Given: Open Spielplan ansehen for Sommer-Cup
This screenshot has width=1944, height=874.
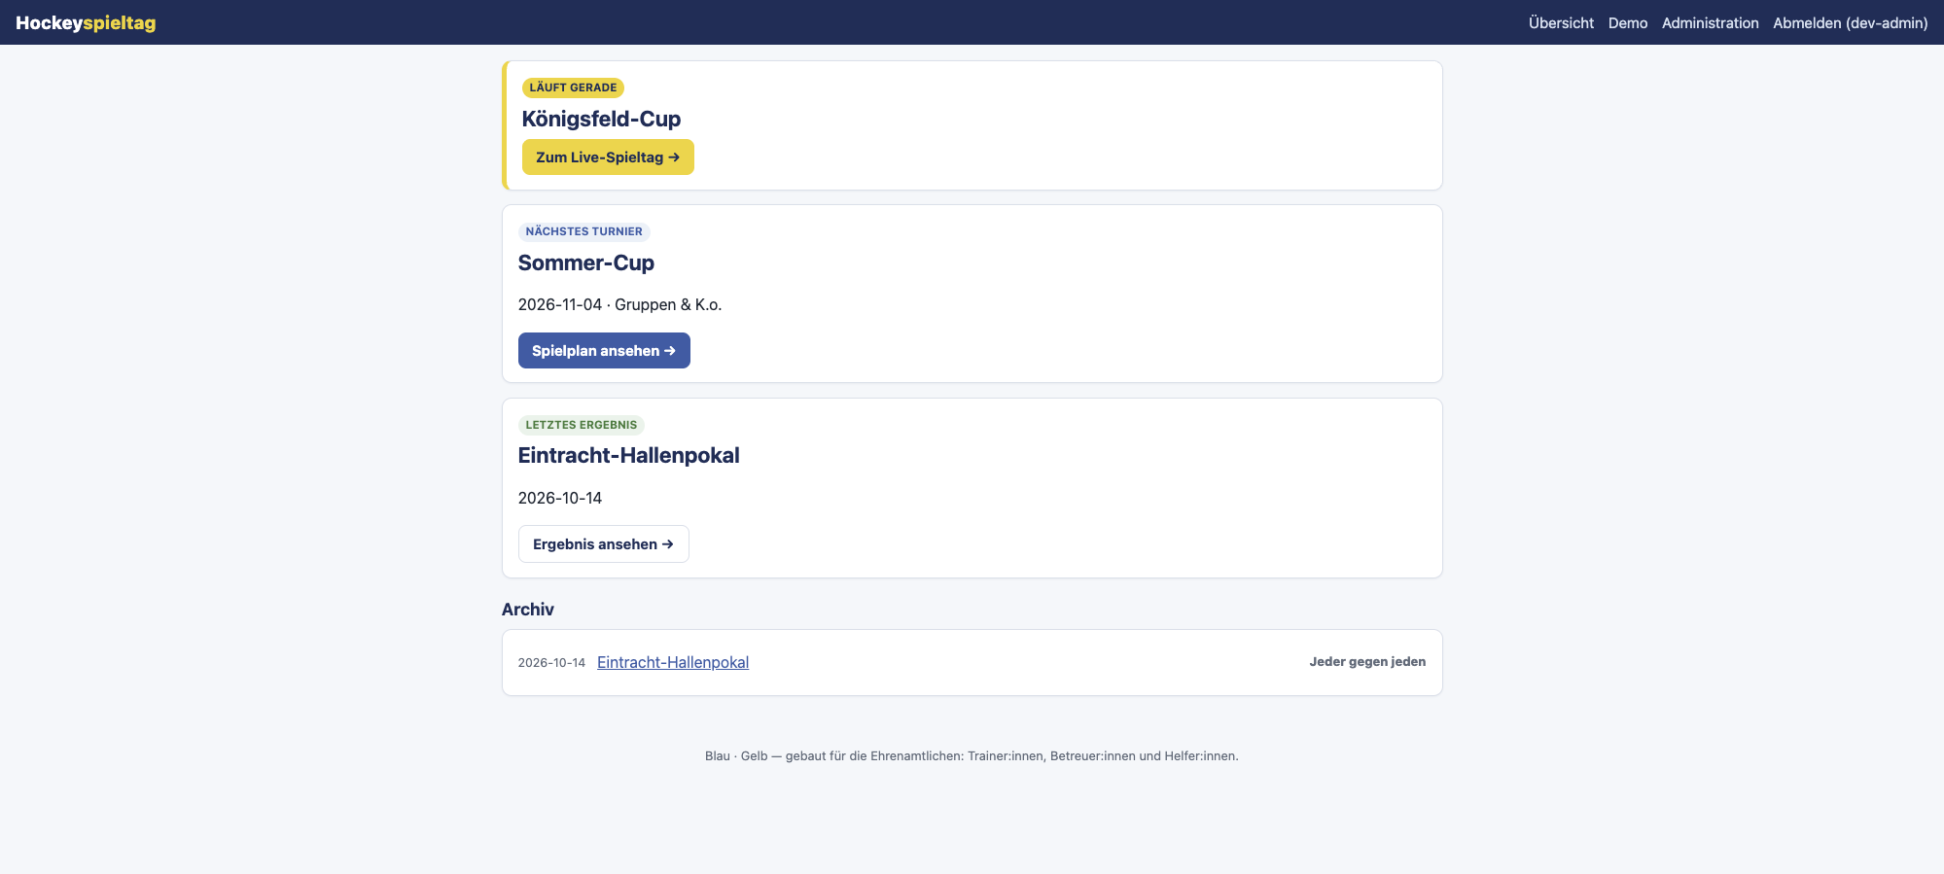Looking at the screenshot, I should (x=604, y=350).
